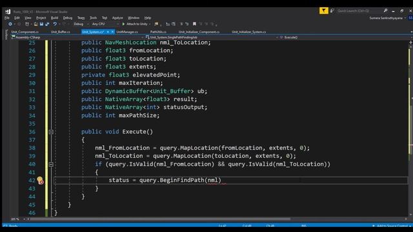Click the lightbulb error icon on line 42
This screenshot has width=413, height=232.
(40, 180)
